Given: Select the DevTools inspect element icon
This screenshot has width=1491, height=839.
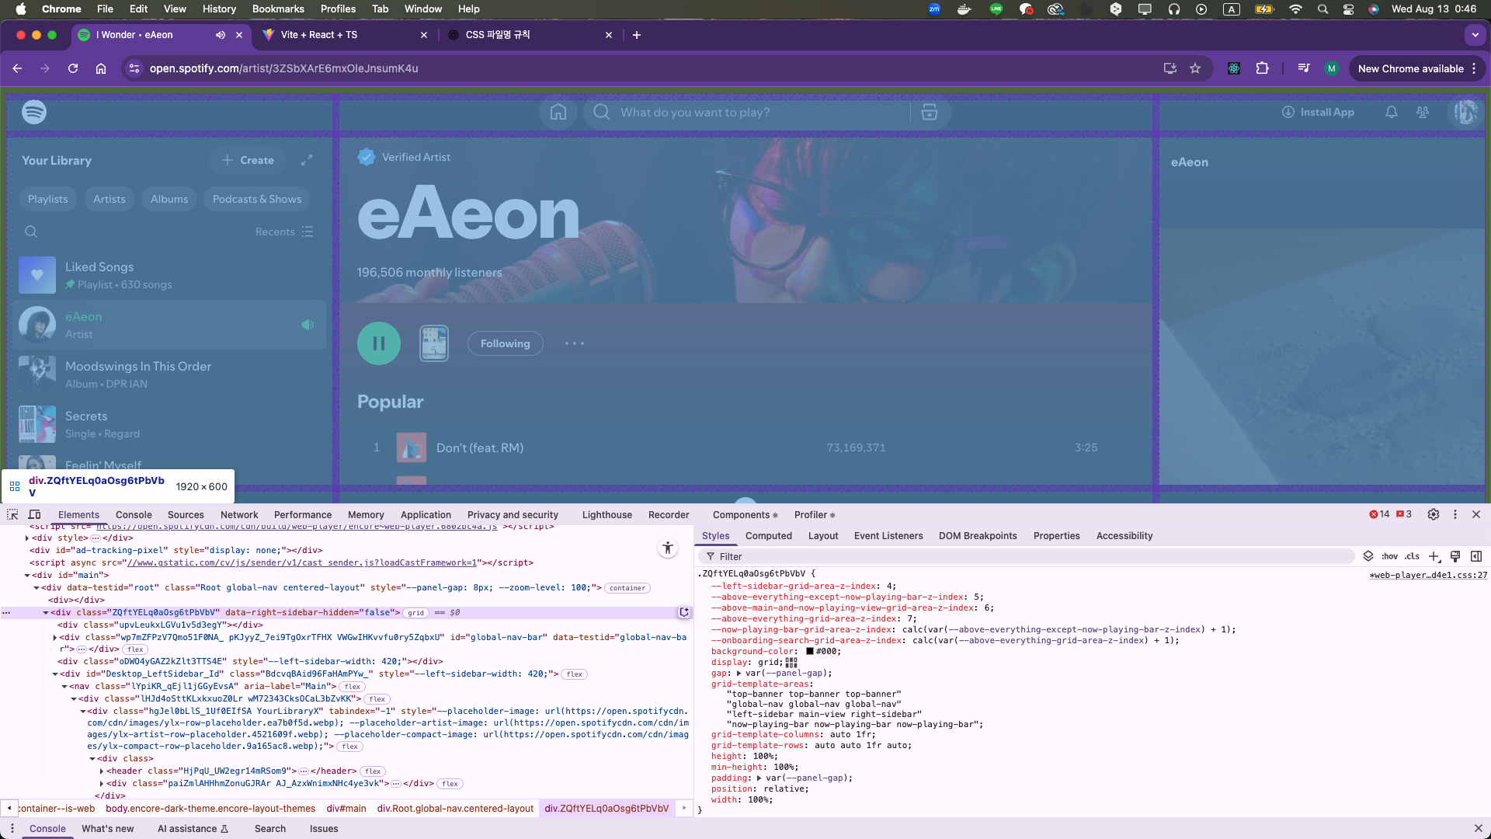Looking at the screenshot, I should (12, 514).
